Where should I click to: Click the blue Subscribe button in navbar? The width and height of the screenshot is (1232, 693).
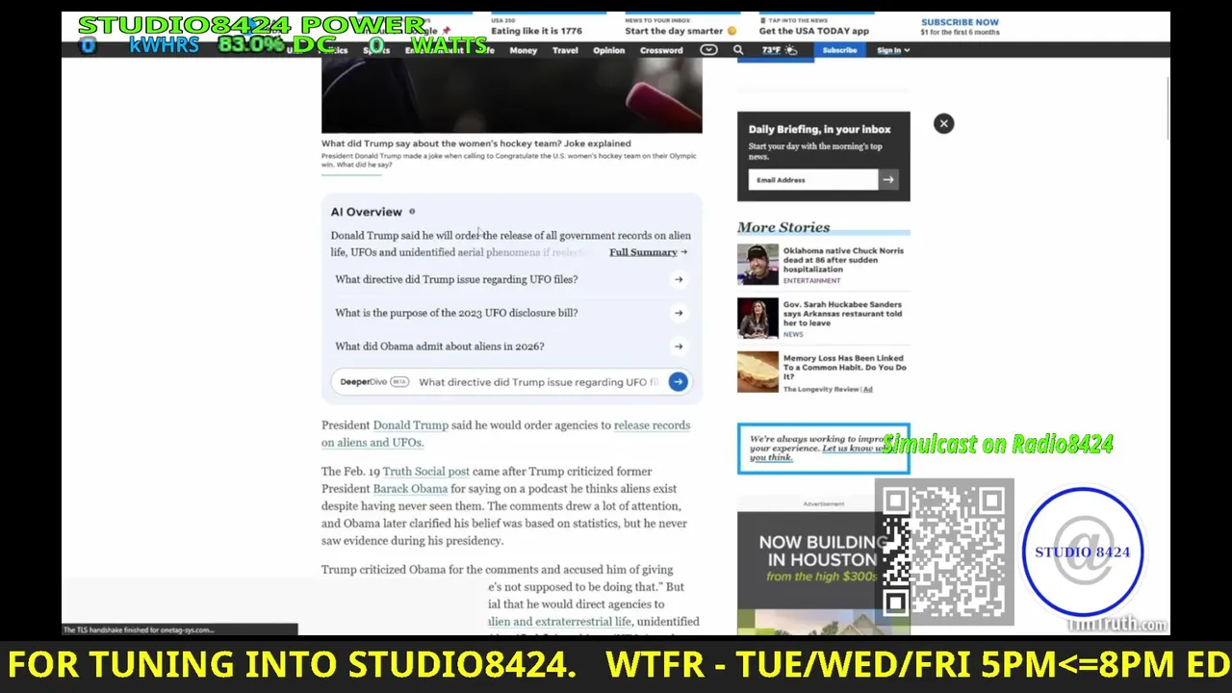point(839,50)
